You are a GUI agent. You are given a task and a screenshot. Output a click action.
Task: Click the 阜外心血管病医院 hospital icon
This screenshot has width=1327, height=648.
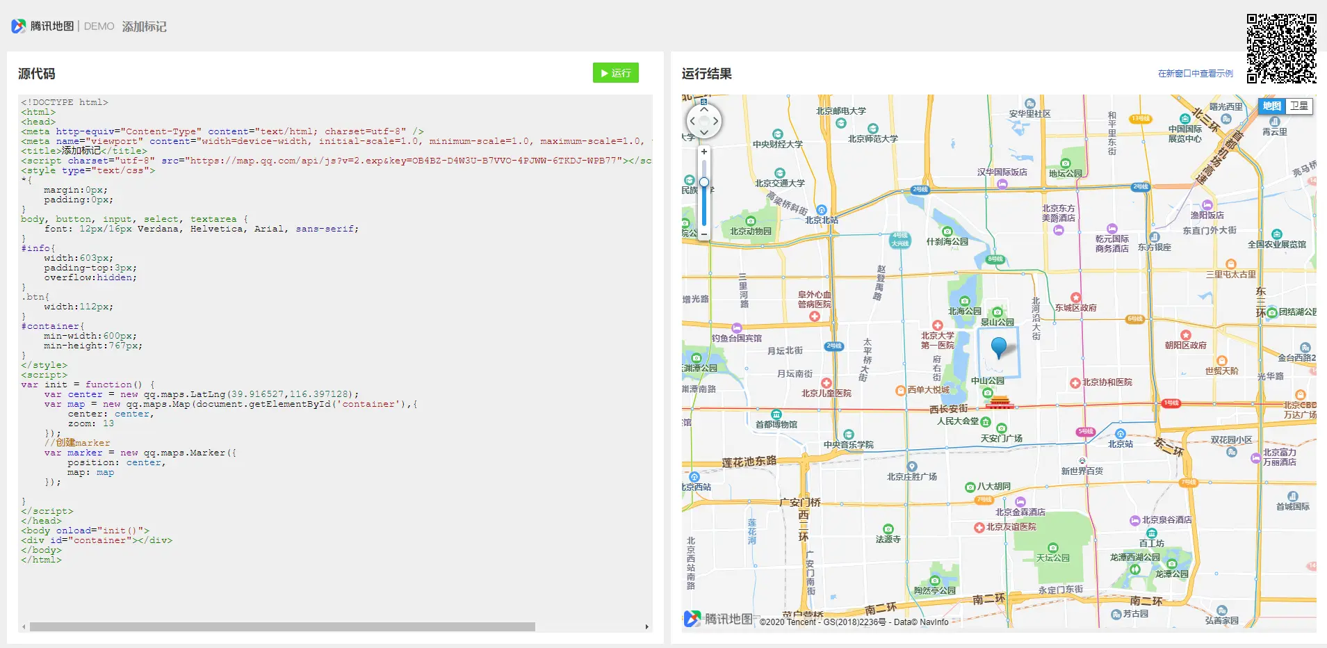pyautogui.click(x=815, y=316)
